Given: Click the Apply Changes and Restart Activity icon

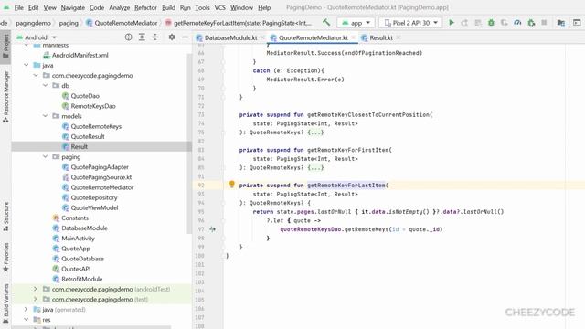Looking at the screenshot, I should (x=464, y=23).
